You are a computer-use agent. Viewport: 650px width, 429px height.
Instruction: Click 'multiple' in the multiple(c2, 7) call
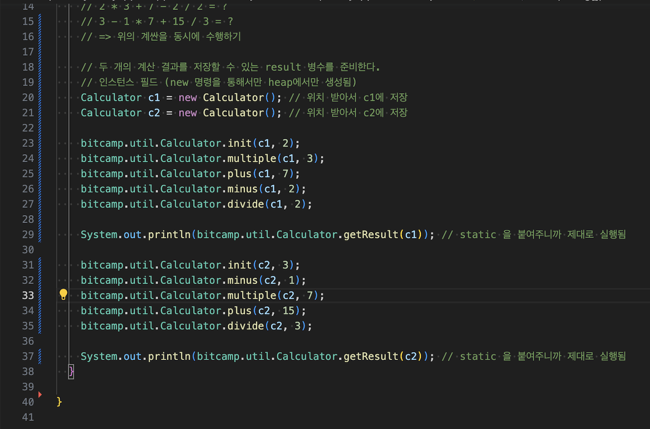252,295
